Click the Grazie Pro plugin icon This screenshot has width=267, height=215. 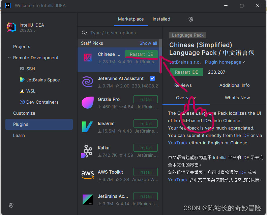(88, 103)
